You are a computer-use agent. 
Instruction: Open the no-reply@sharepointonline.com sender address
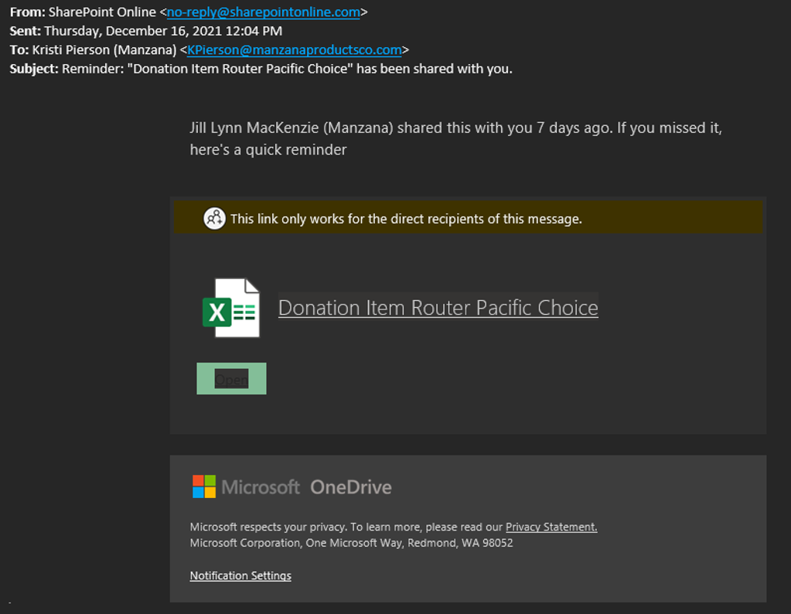[x=264, y=12]
